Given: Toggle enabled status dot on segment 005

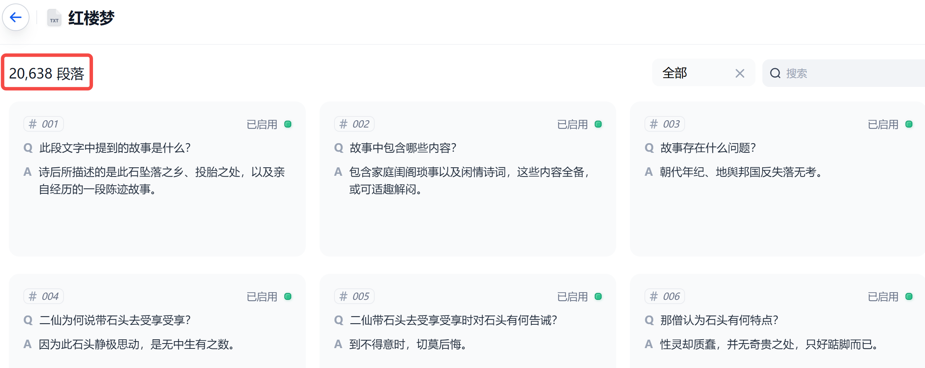Looking at the screenshot, I should click(x=598, y=296).
